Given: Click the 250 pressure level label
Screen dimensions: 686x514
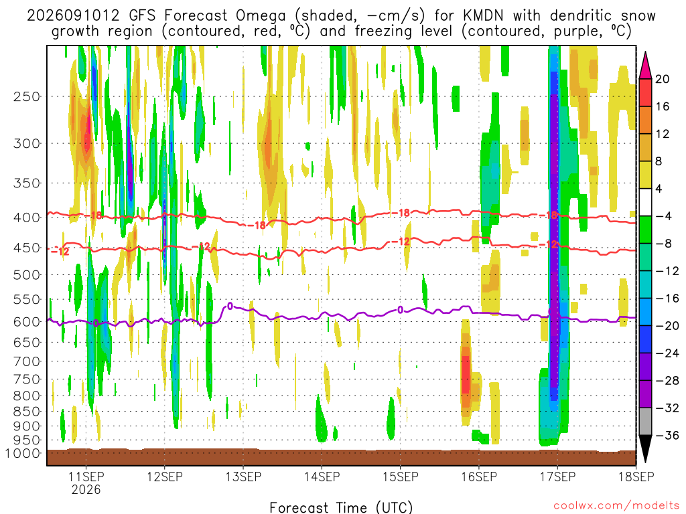Looking at the screenshot, I should pos(27,96).
